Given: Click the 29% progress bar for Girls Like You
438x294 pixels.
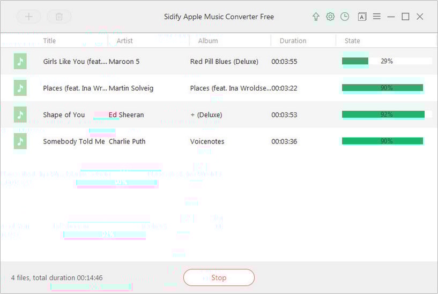Looking at the screenshot, I should pyautogui.click(x=387, y=61).
